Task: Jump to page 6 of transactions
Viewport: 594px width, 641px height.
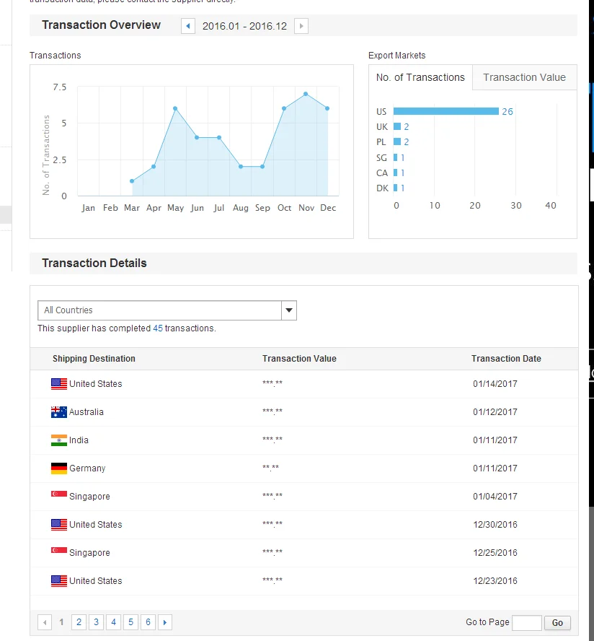Action: tap(148, 622)
